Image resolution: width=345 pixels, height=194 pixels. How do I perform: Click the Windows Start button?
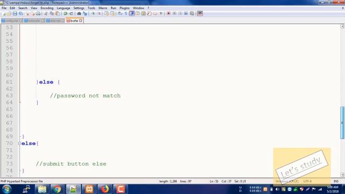(x=6, y=189)
